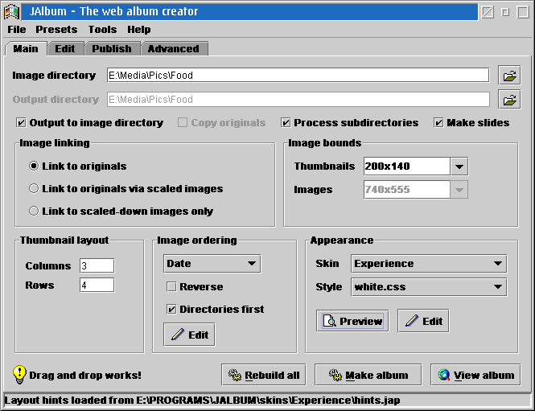Click the lightbulb hint icon
Viewport: 535px width, 411px height.
point(19,375)
